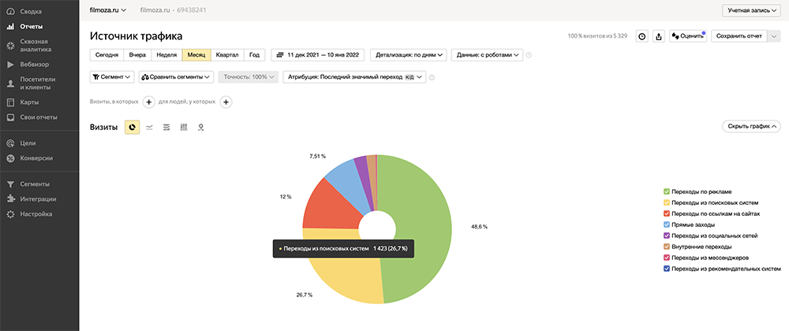Add a visit condition with plus button
This screenshot has height=331, width=789.
click(148, 102)
